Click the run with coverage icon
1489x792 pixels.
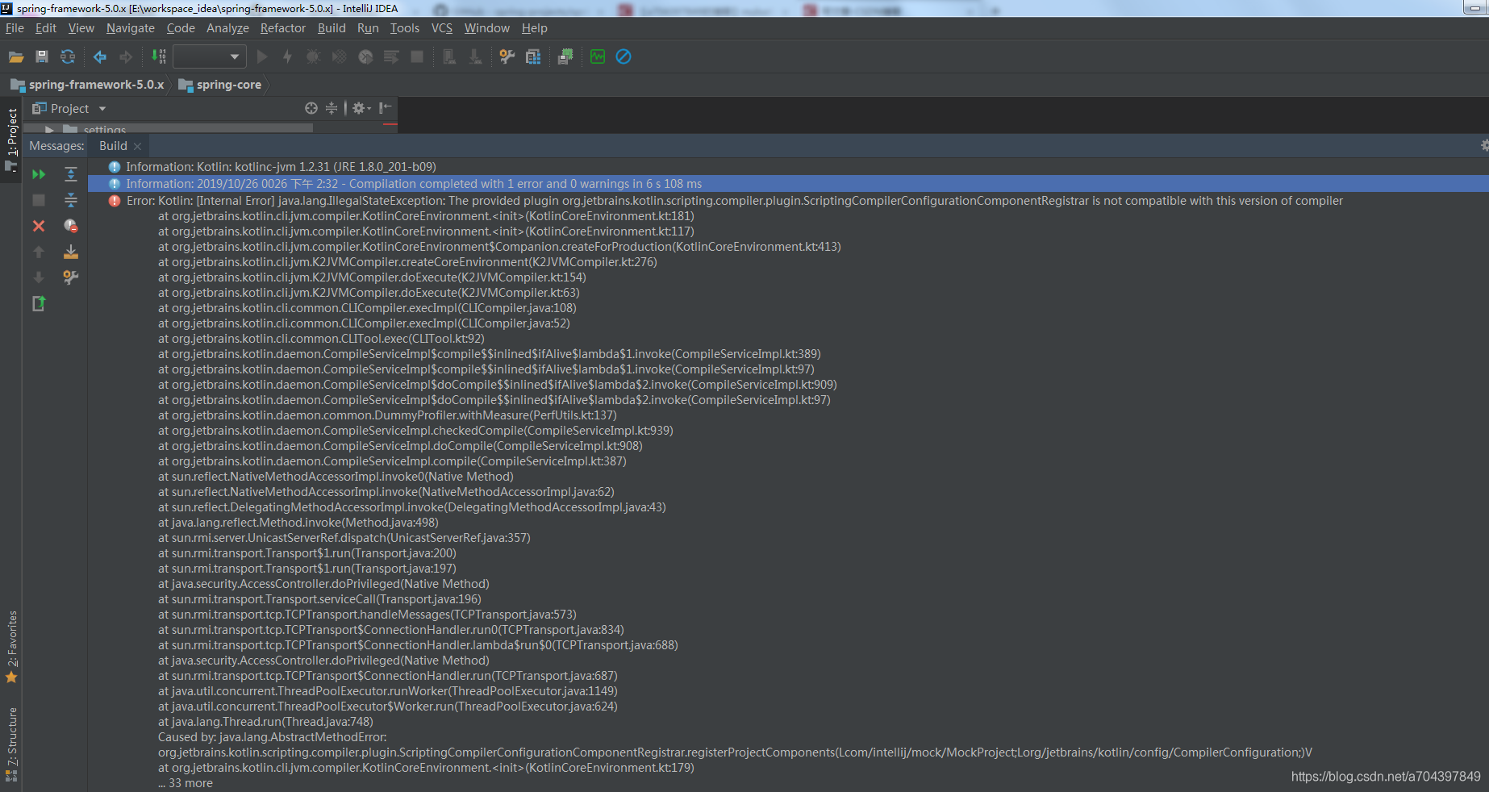339,57
